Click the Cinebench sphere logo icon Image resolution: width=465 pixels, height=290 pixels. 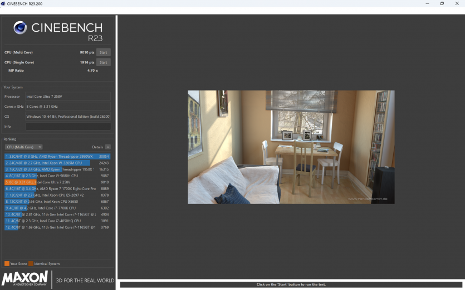(x=20, y=28)
